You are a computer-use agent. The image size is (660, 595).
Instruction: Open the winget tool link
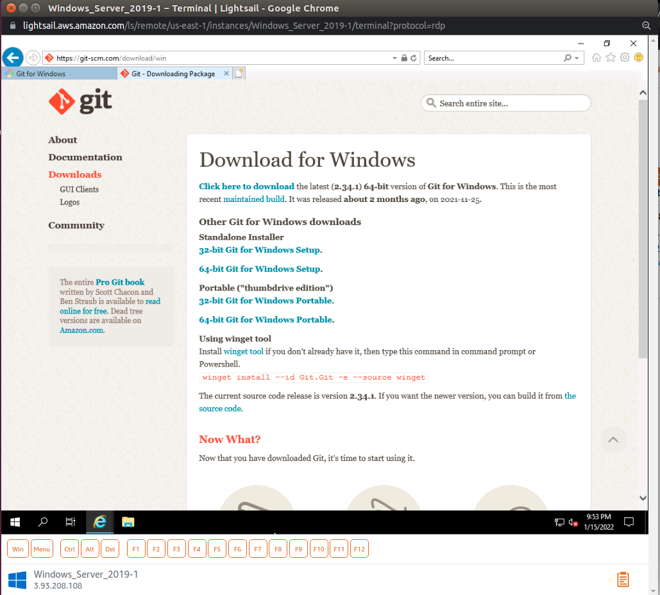click(x=243, y=351)
